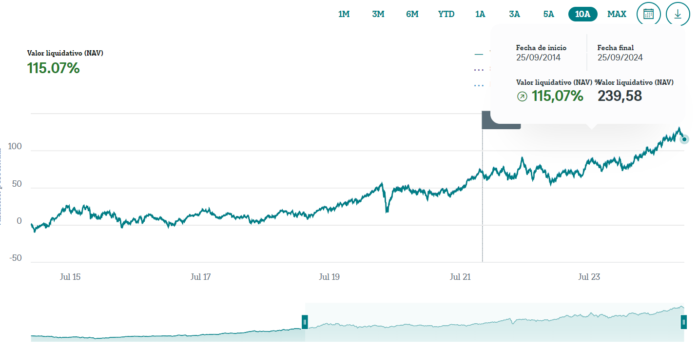Show the MAX history range

(617, 14)
